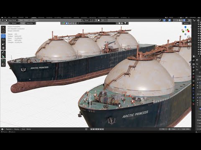201x150 pixels.
Task: Open the viewport Object menu
Action: [x=36, y=20]
